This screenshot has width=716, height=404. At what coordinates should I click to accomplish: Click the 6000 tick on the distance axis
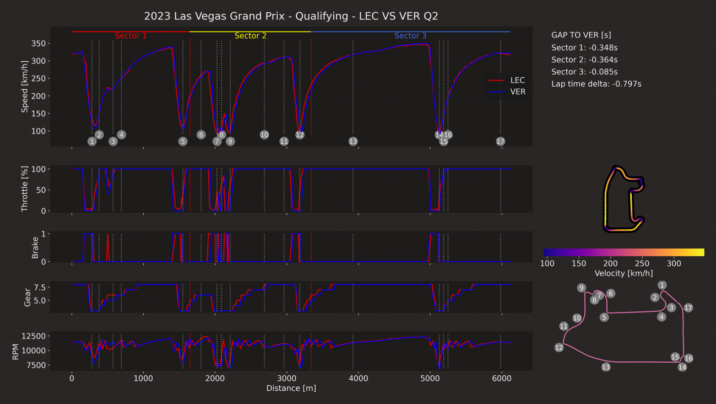tap(501, 378)
